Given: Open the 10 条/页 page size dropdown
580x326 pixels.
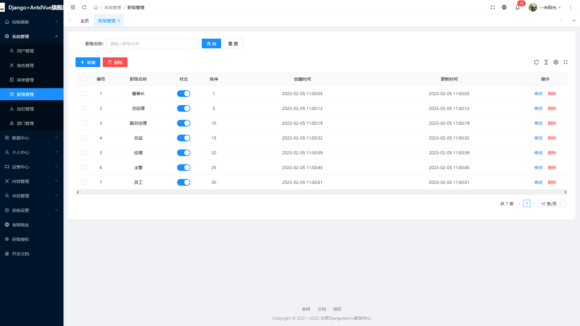Looking at the screenshot, I should (551, 204).
